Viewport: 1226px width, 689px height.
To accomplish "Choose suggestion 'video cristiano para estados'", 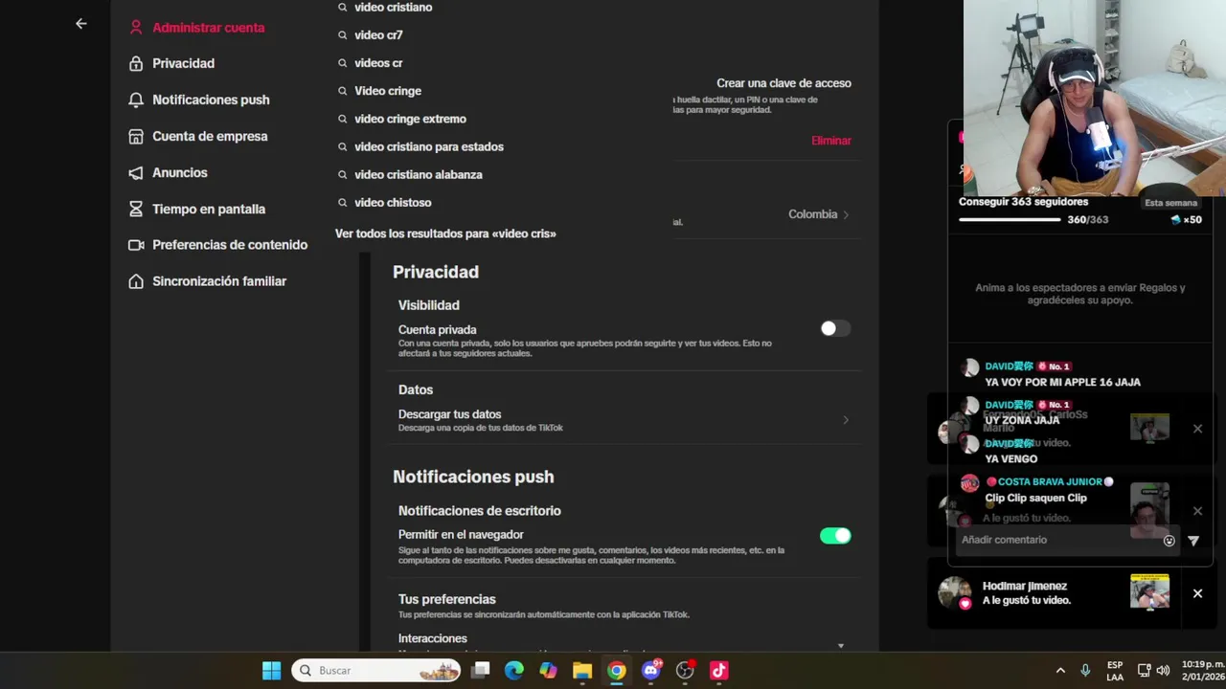I will (429, 146).
